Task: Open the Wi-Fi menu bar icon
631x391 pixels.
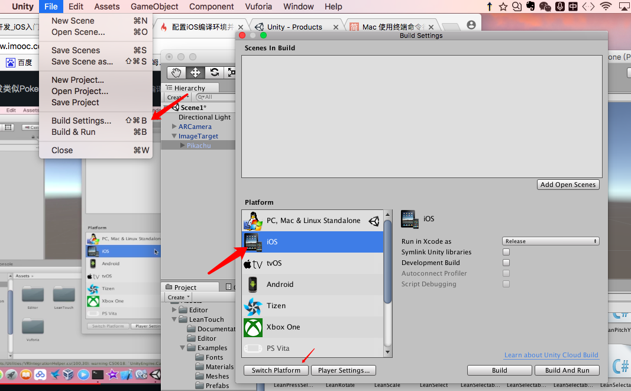Action: tap(605, 7)
